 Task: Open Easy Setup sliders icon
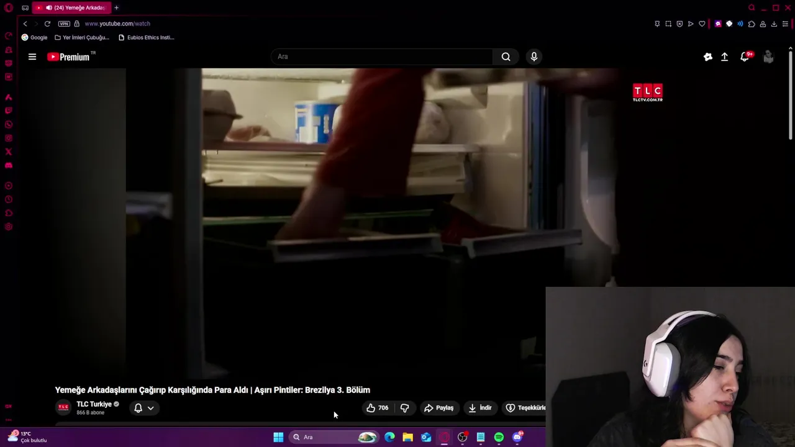pyautogui.click(x=785, y=24)
